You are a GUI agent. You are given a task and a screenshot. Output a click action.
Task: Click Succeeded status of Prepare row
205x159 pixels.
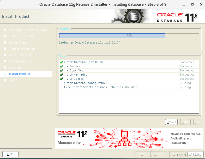(187, 66)
